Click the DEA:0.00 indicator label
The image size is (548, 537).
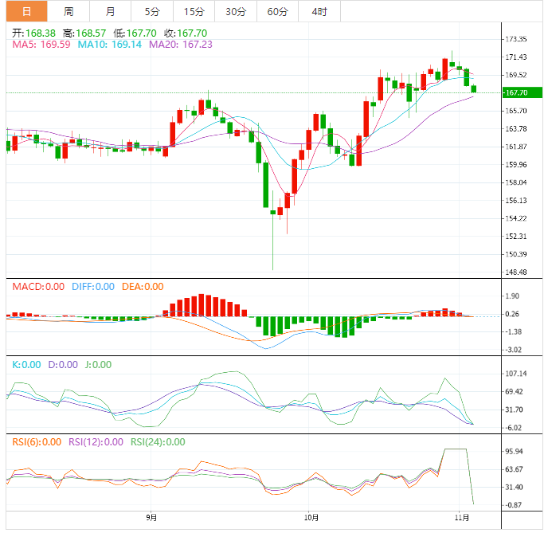point(143,287)
